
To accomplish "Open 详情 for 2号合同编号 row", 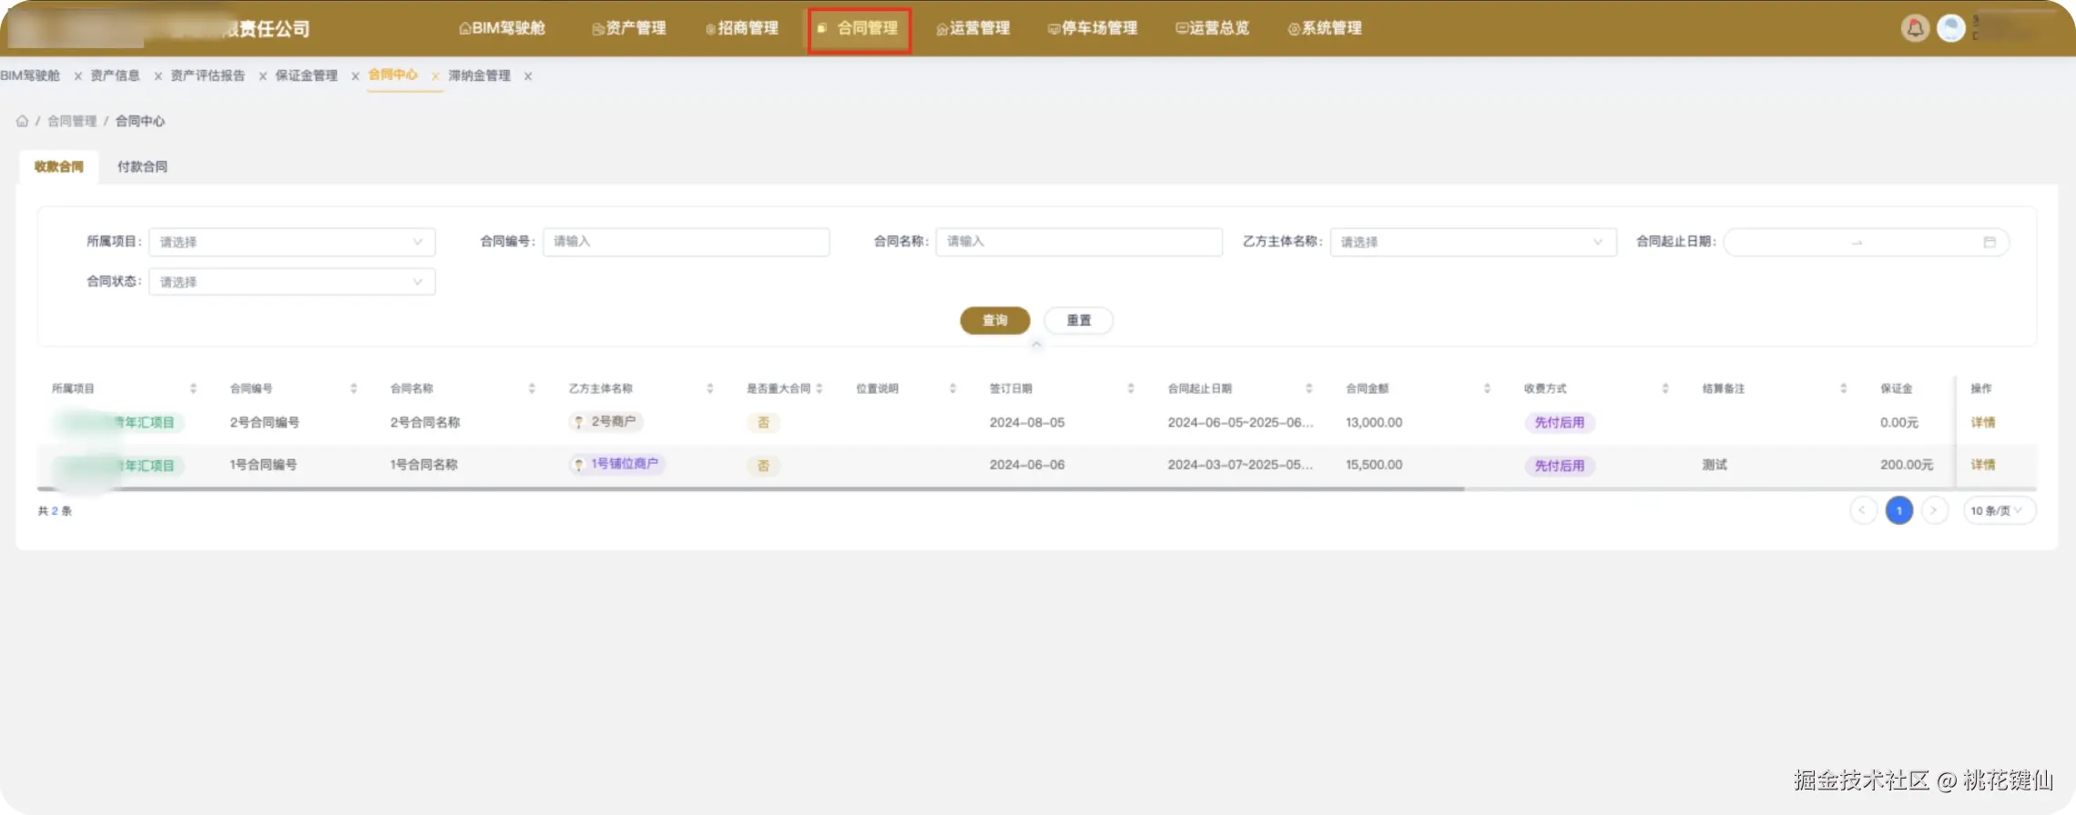I will click(x=1983, y=422).
